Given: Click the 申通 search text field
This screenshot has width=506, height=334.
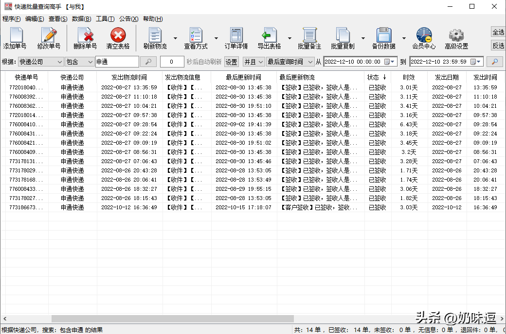Looking at the screenshot, I should 117,62.
